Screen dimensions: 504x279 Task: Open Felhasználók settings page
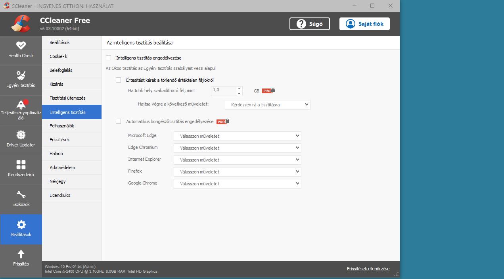(x=72, y=126)
